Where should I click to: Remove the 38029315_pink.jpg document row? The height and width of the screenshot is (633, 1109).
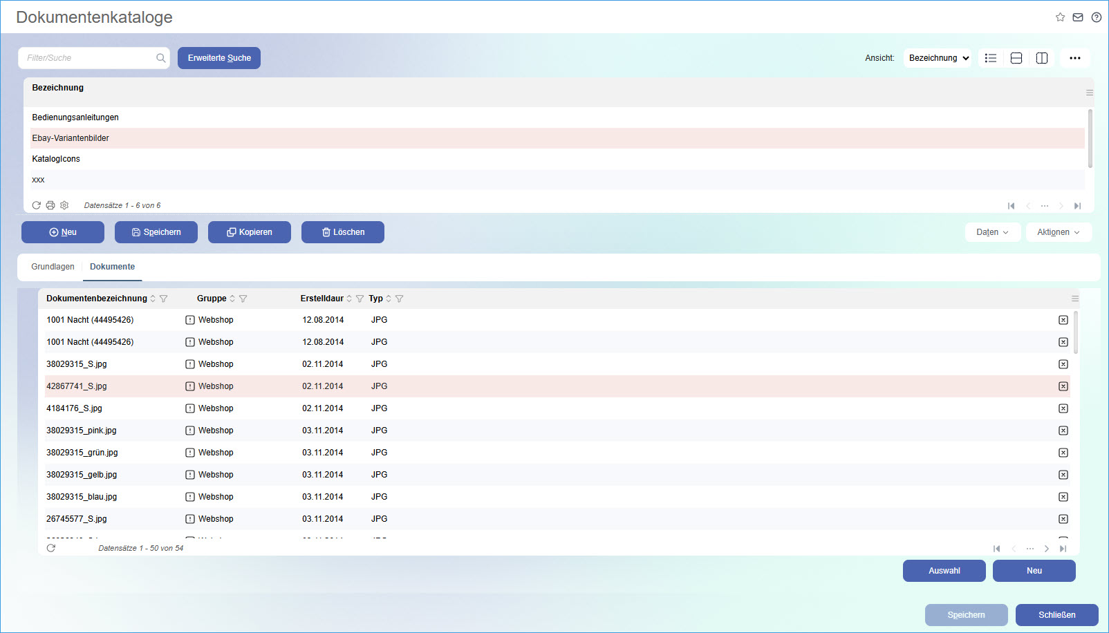point(1063,431)
